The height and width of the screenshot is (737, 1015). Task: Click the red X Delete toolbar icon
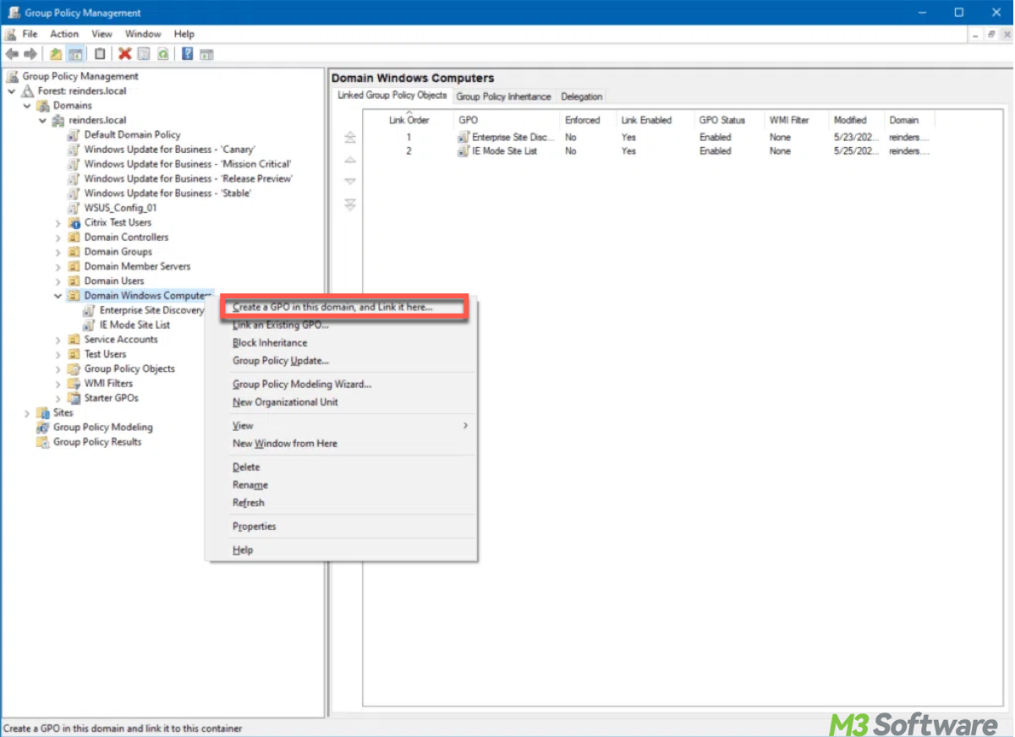(125, 54)
